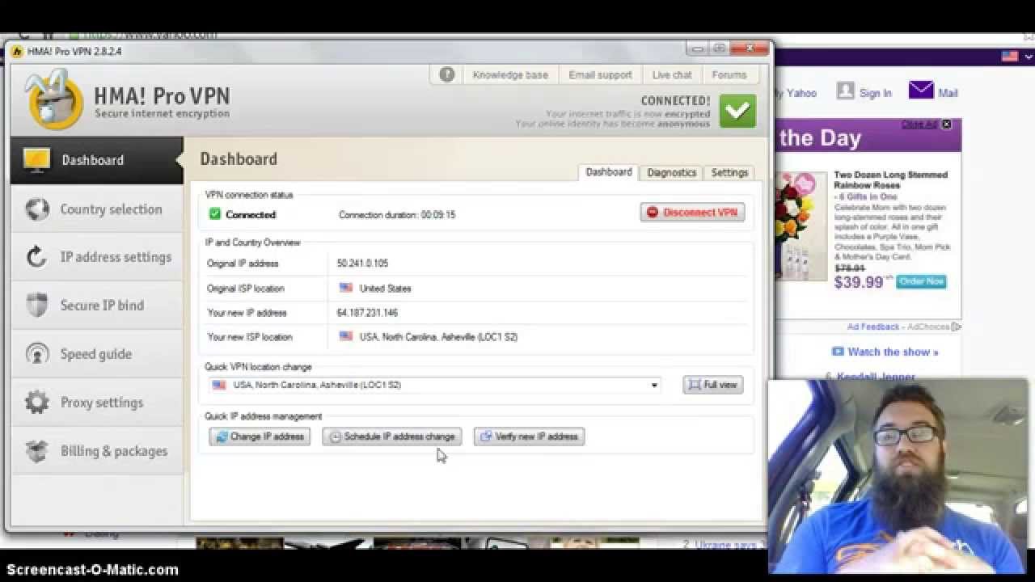1035x582 pixels.
Task: Click the Disconnect VPN button
Action: [x=692, y=213]
